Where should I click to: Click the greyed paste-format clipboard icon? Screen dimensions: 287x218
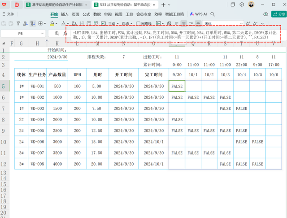pyautogui.click(x=4, y=23)
